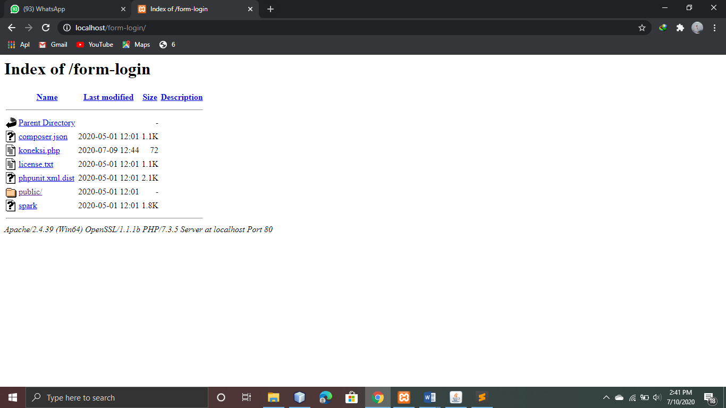Viewport: 726px width, 408px height.
Task: Open XAMPP control panel from taskbar
Action: pos(404,397)
